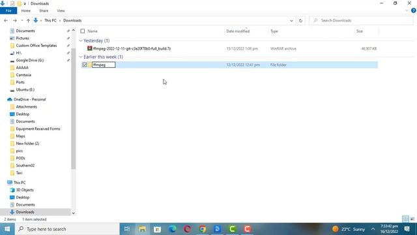Viewport: 417px width, 235px height.
Task: Open New folder (2) in sidebar
Action: (x=27, y=144)
